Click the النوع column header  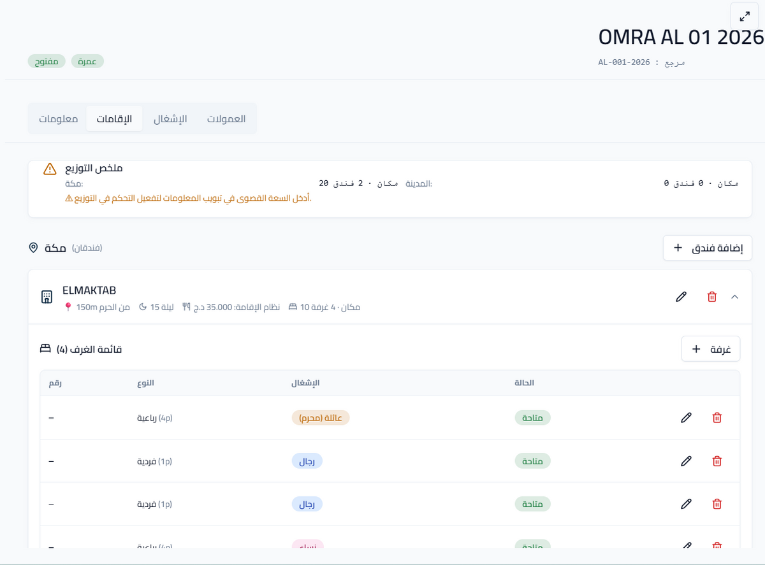coord(145,383)
